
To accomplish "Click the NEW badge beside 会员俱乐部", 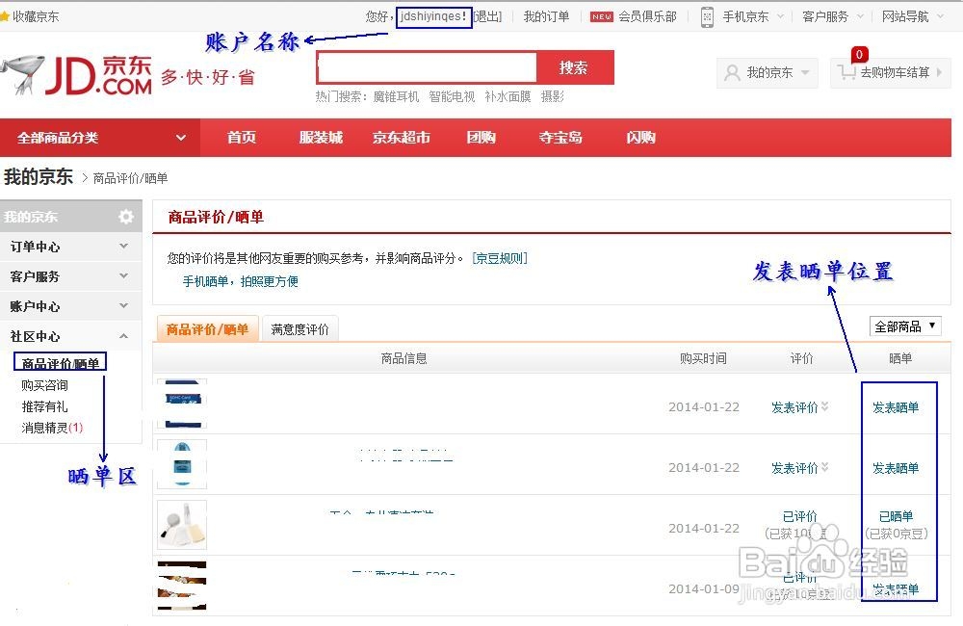I will pyautogui.click(x=602, y=15).
